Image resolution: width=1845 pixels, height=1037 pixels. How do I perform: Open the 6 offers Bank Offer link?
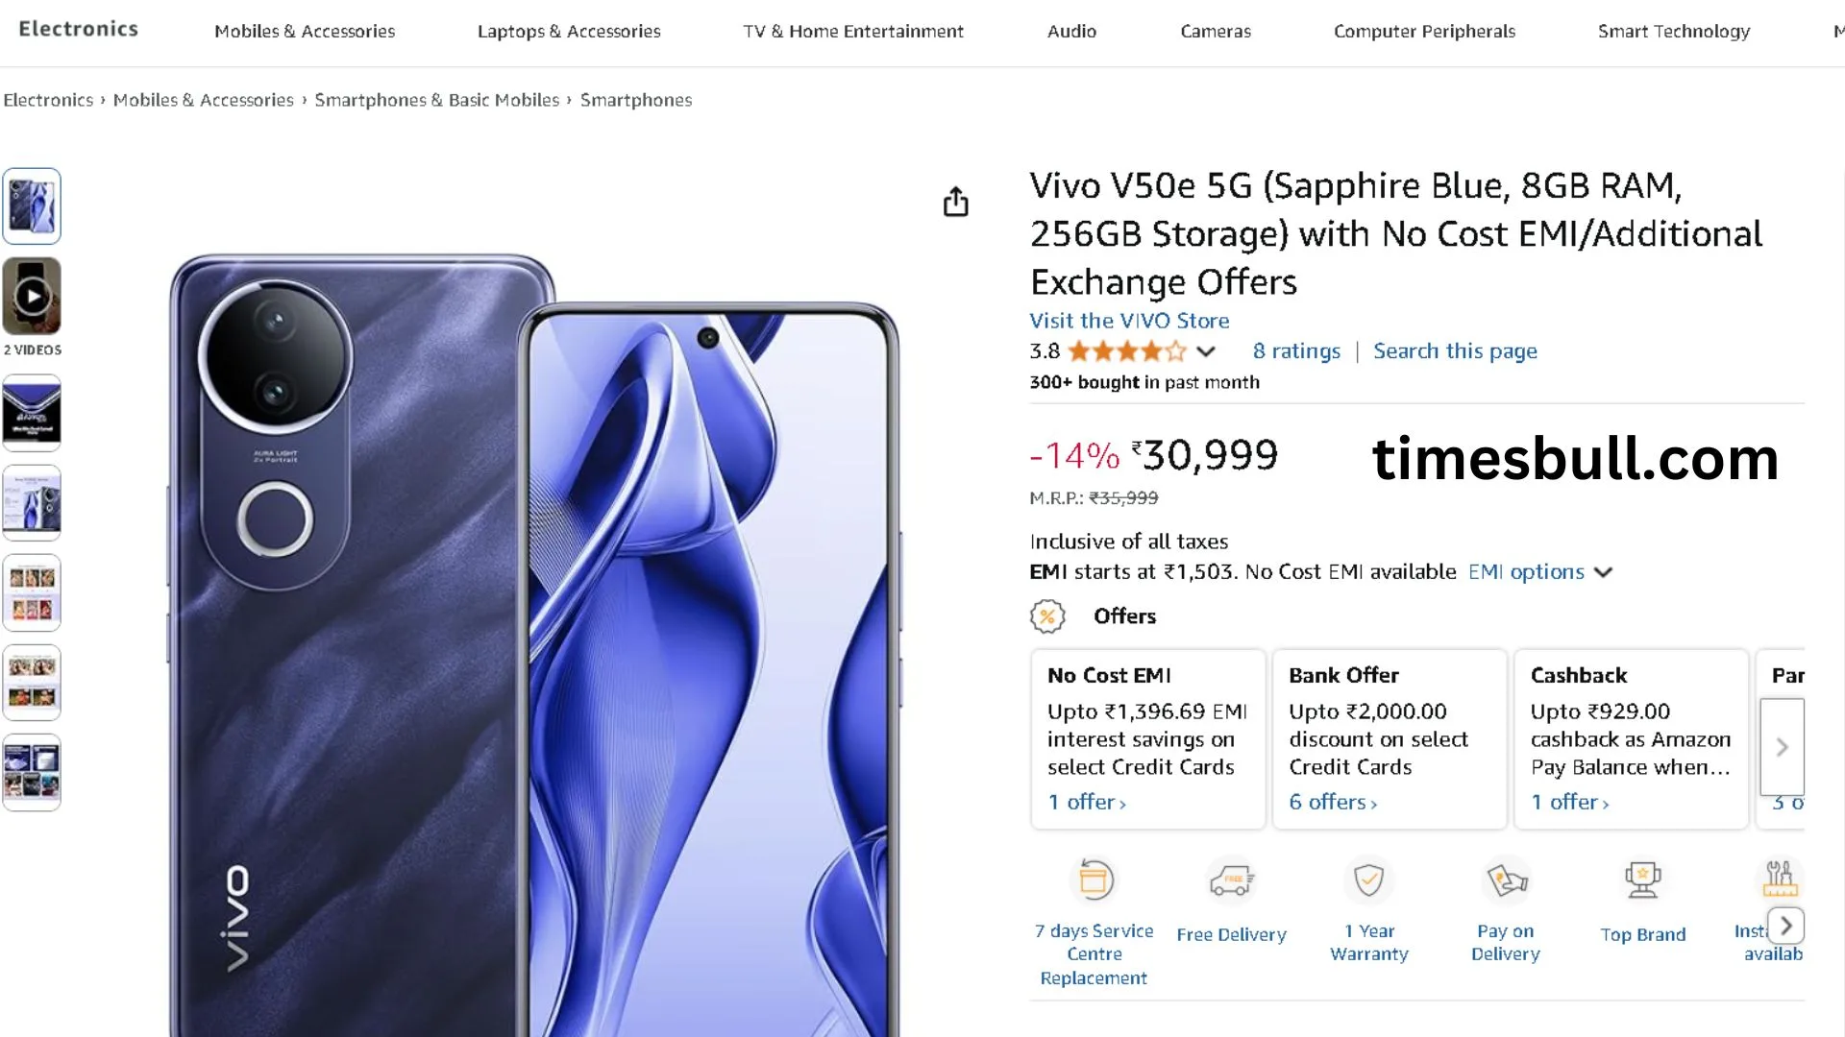point(1332,802)
